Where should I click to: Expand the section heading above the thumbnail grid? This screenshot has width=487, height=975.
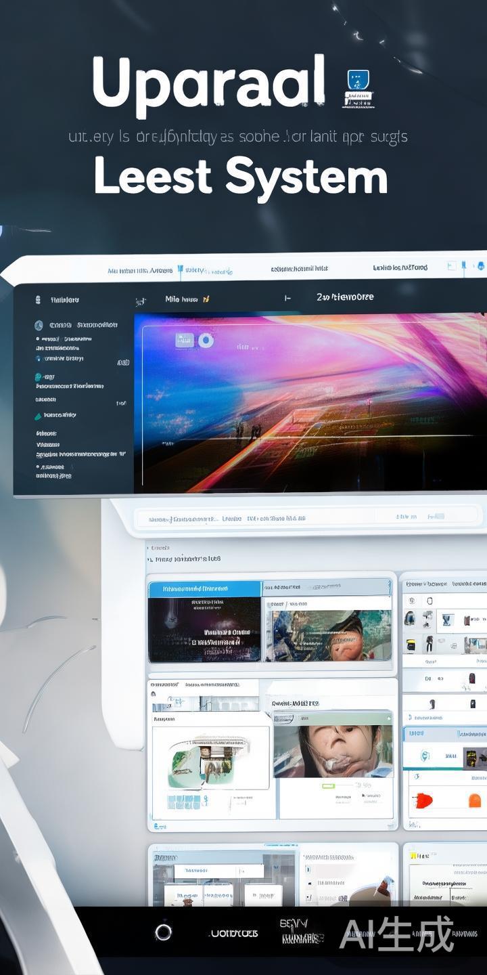click(x=183, y=559)
